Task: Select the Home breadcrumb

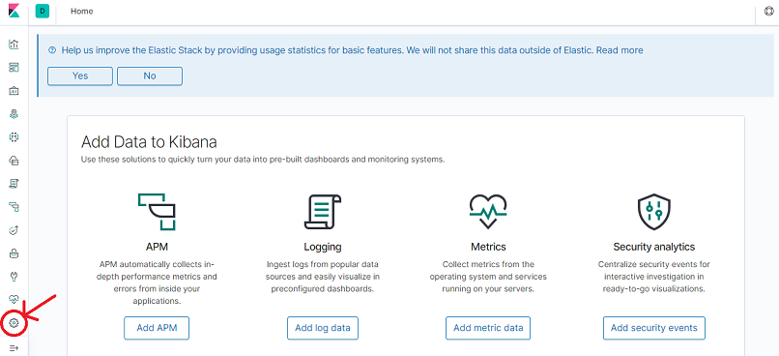Action: pyautogui.click(x=81, y=11)
